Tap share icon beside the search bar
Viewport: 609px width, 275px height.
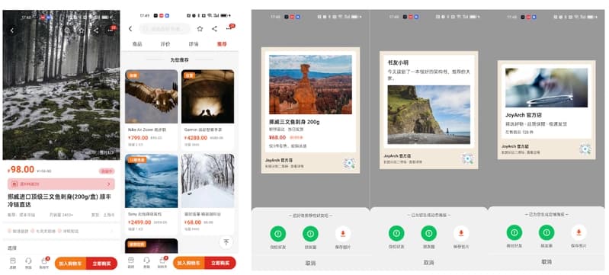tap(214, 29)
